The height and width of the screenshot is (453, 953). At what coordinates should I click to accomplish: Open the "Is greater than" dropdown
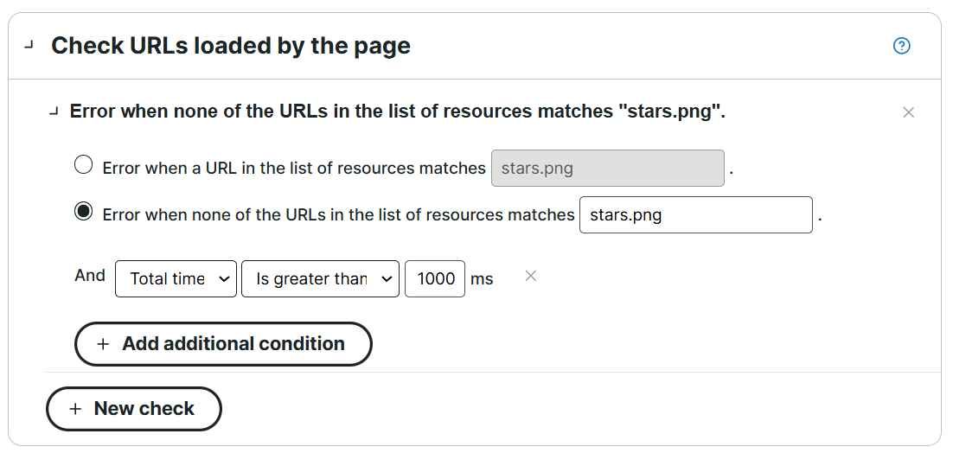coord(320,279)
